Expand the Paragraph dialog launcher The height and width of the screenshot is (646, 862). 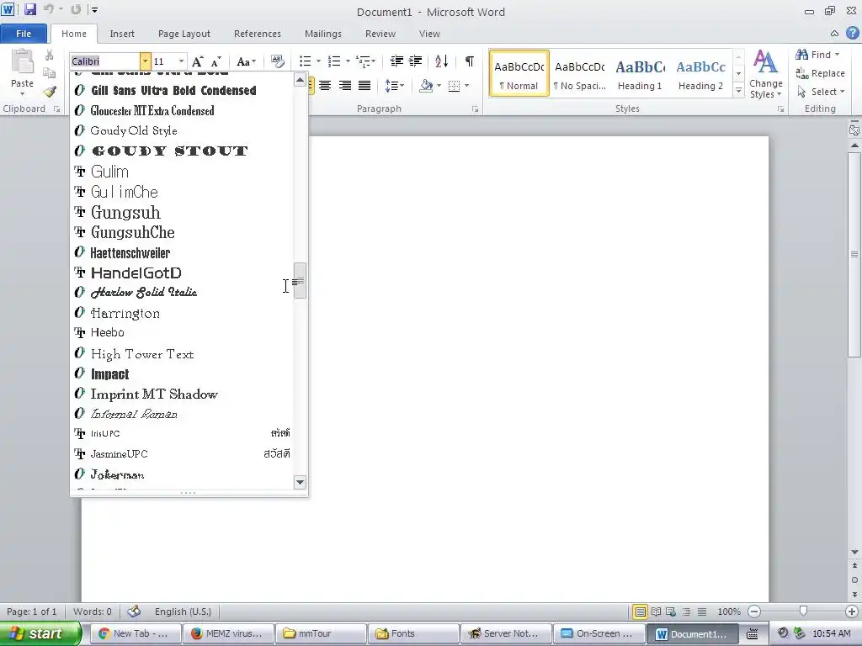(x=476, y=109)
